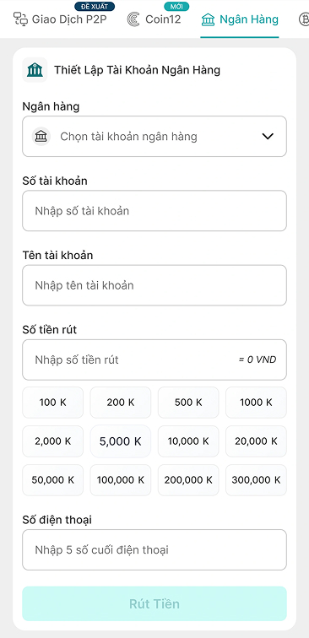
Task: Expand the bank dropdown chevron arrow
Action: tap(268, 137)
